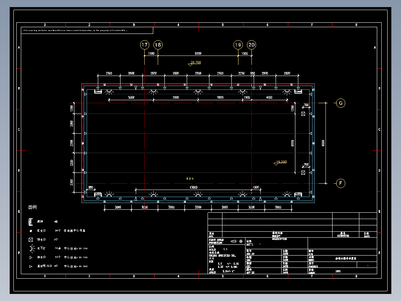Screen dimensions: 401x301
Task: Click the 9000 dimension between axes 18 and 19
Action: 198,53
